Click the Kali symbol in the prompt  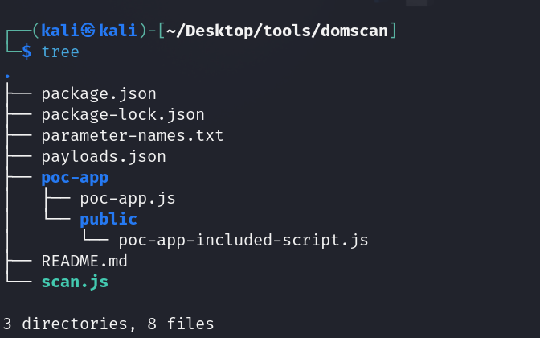88,31
